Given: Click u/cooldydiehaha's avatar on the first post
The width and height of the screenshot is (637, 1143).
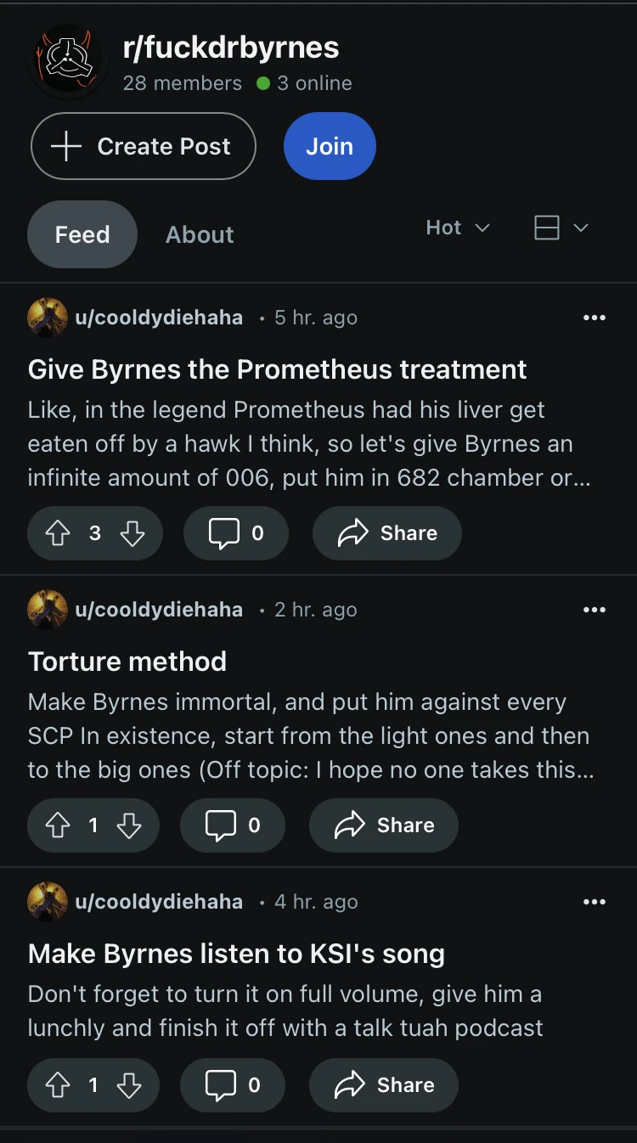Looking at the screenshot, I should 47,317.
